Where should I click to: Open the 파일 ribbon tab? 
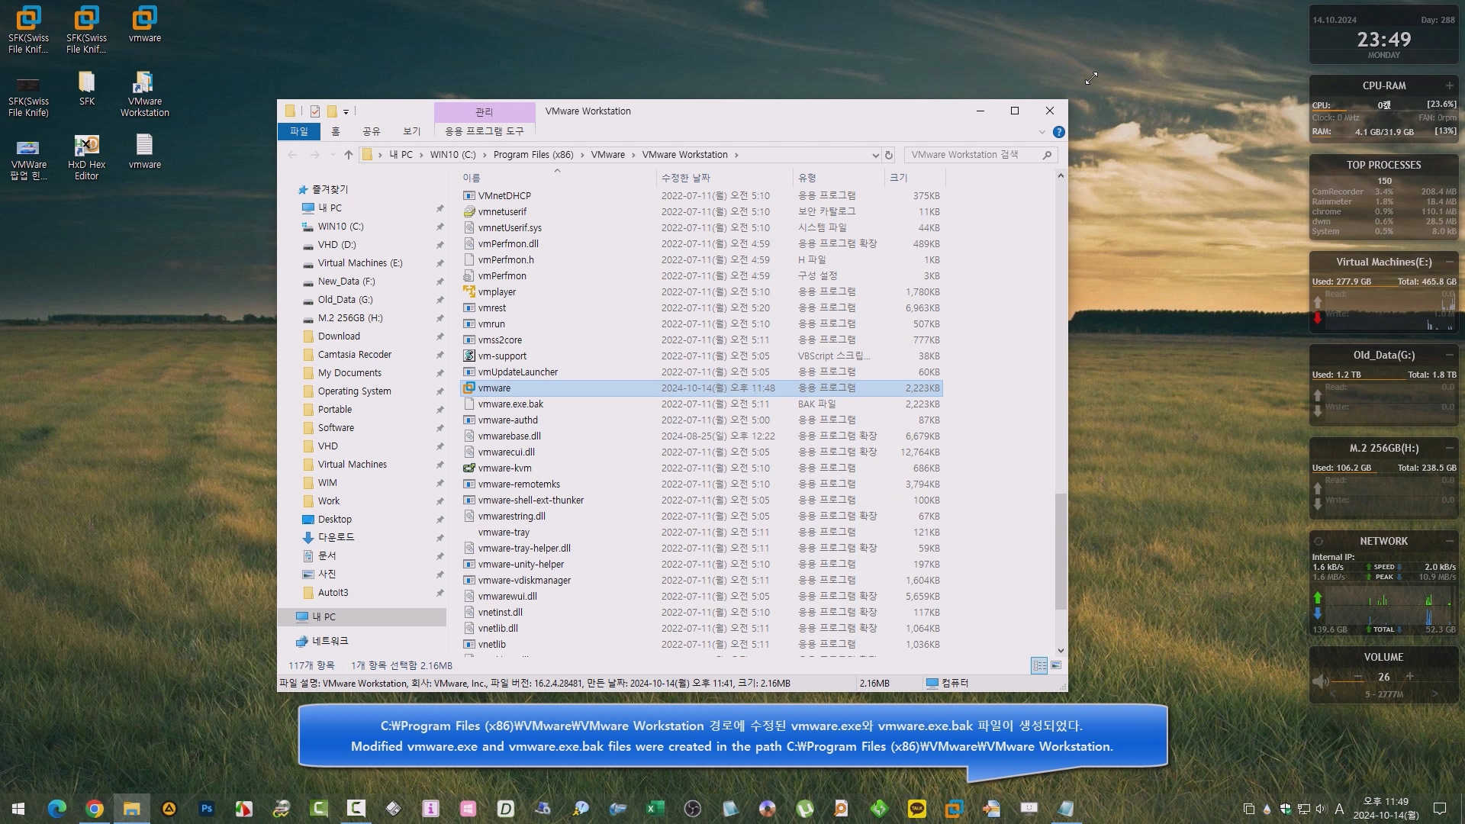(298, 132)
